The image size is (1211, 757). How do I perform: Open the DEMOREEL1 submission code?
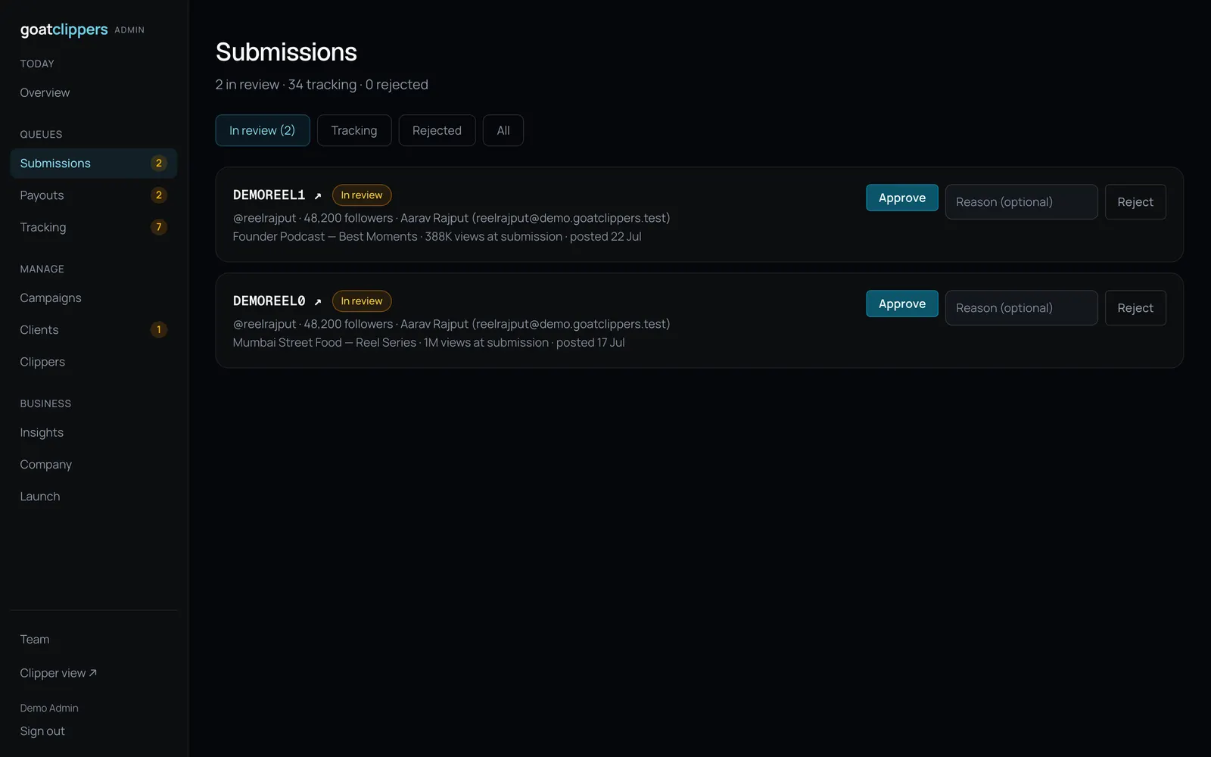tap(269, 195)
